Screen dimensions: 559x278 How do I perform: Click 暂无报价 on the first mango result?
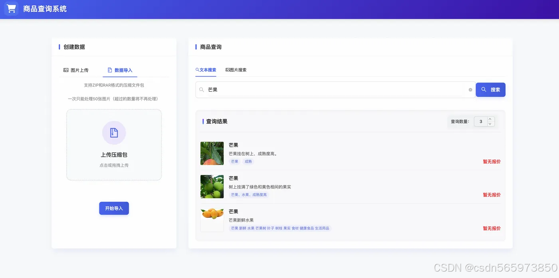pos(491,162)
